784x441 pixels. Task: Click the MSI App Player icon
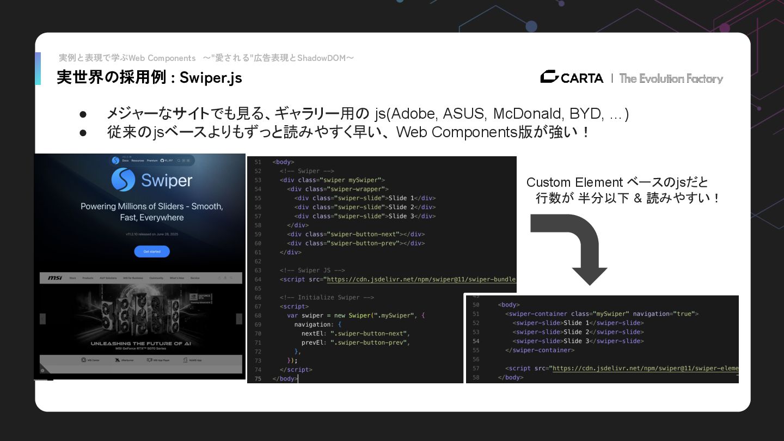coord(149,360)
